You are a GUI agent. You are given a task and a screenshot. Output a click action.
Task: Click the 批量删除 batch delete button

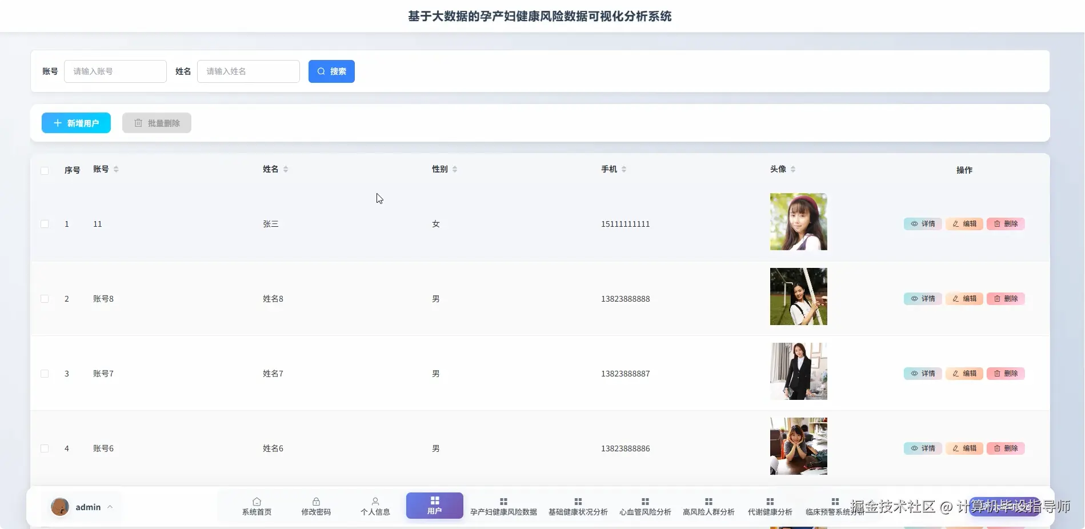(157, 123)
